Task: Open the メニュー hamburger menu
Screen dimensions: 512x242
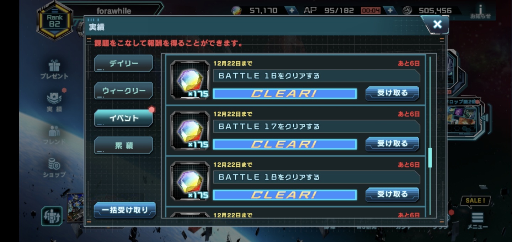Action: pyautogui.click(x=477, y=221)
